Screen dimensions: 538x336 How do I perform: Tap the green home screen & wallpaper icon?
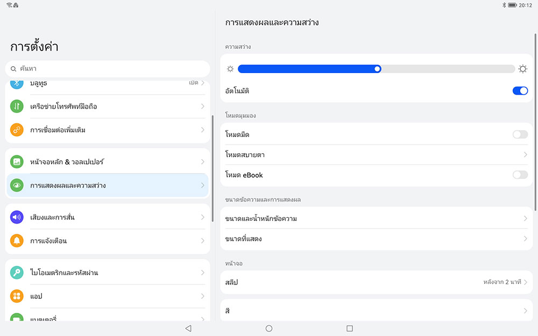[x=17, y=162]
